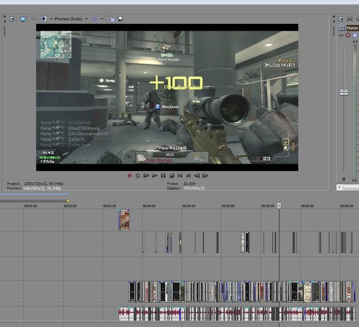Screen dimensions: 359x327
Task: Click timeline ruler at 00:05:00
Action: 228,206
